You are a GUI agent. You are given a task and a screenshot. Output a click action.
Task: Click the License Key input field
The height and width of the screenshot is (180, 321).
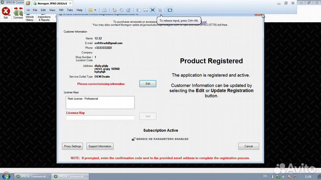click(100, 118)
